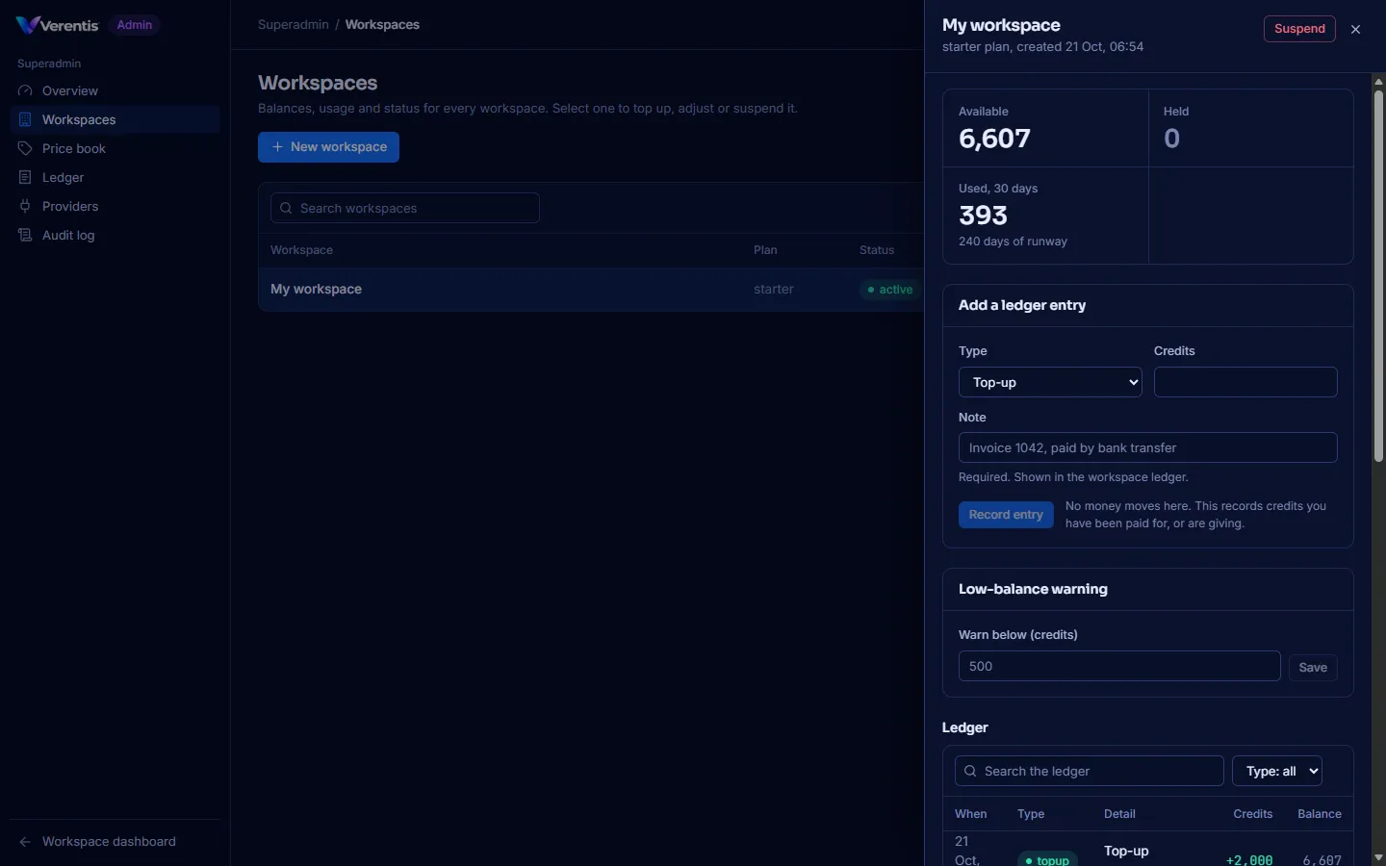Click the 240 days of runway text
Viewport: 1386px width, 866px height.
(x=1013, y=242)
